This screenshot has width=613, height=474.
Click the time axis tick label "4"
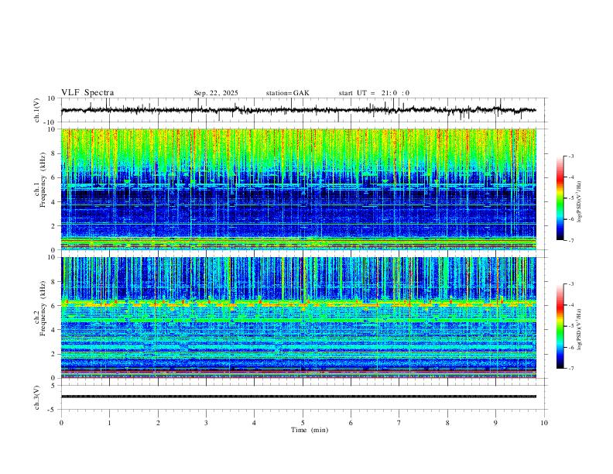click(254, 423)
